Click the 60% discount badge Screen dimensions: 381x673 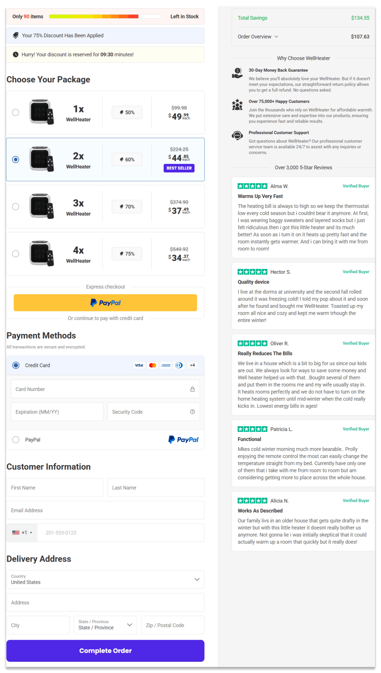(127, 159)
